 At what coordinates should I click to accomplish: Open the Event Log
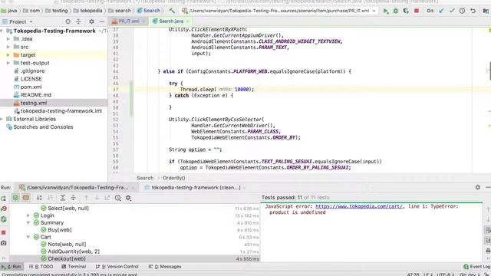tap(477, 267)
